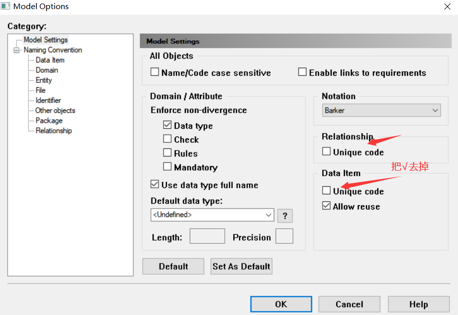
Task: Select Naming Convention category
Action: (x=53, y=50)
